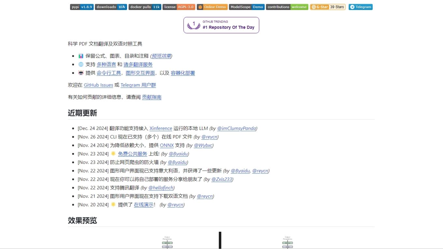The height and width of the screenshot is (249, 443).
Task: Open the 预览效果 preview link
Action: [161, 56]
